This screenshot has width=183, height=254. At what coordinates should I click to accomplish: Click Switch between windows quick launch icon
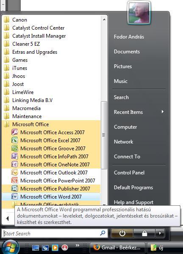[45, 248]
